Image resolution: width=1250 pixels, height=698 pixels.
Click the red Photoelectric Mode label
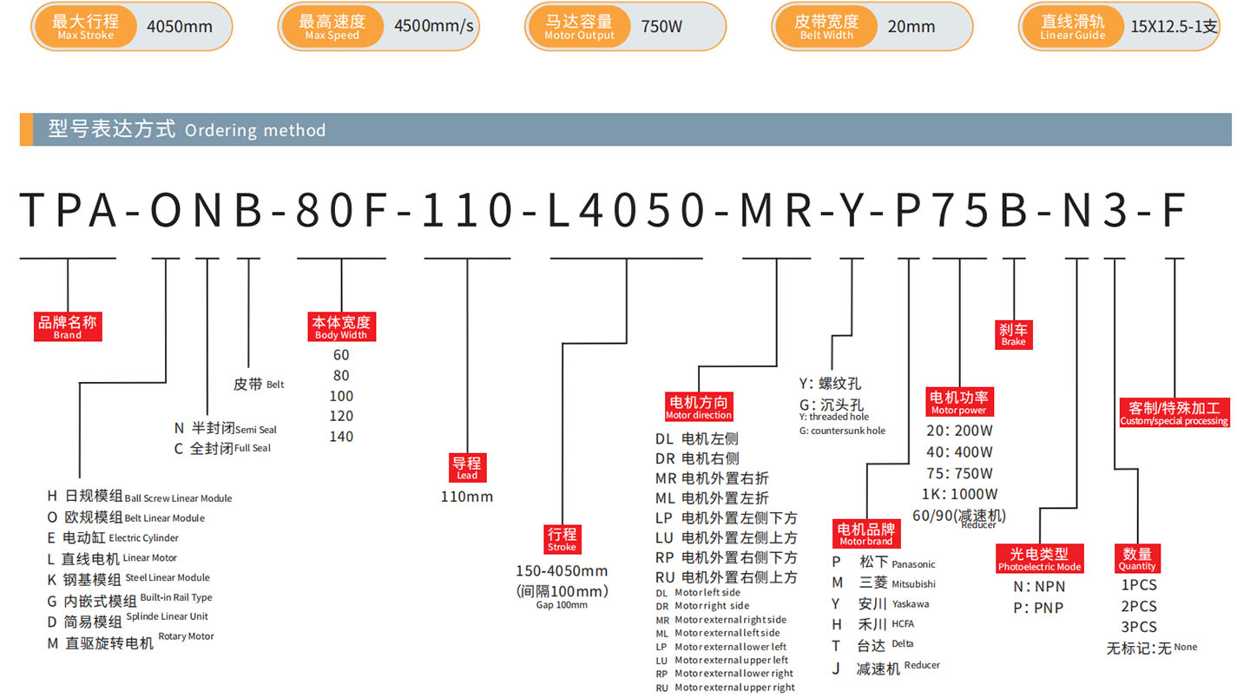(1039, 559)
